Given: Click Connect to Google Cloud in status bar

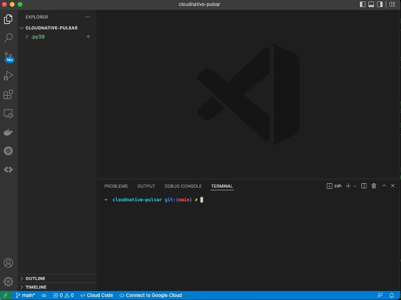Looking at the screenshot, I should pos(150,295).
